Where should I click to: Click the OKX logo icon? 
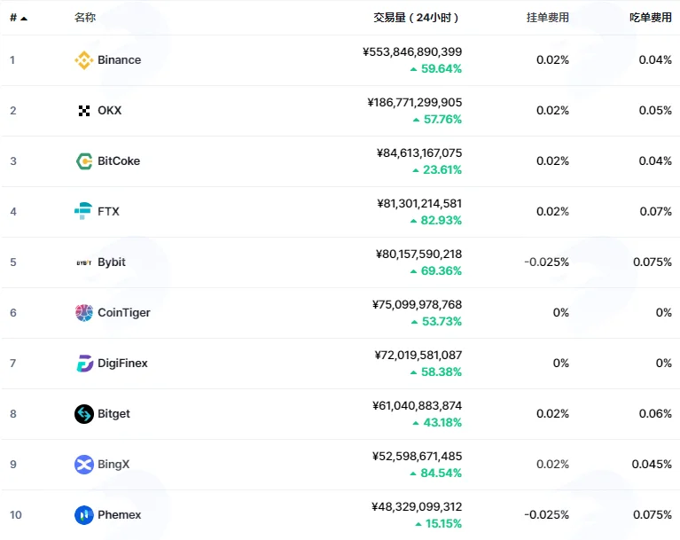83,111
